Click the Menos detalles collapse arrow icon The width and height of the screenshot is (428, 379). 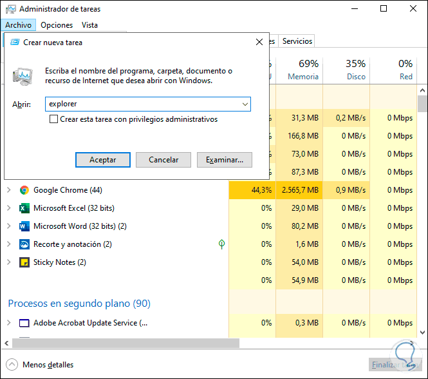click(12, 365)
